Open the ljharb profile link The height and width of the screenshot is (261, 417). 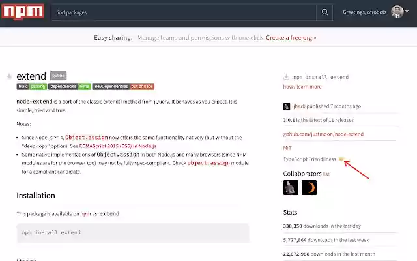pos(298,106)
